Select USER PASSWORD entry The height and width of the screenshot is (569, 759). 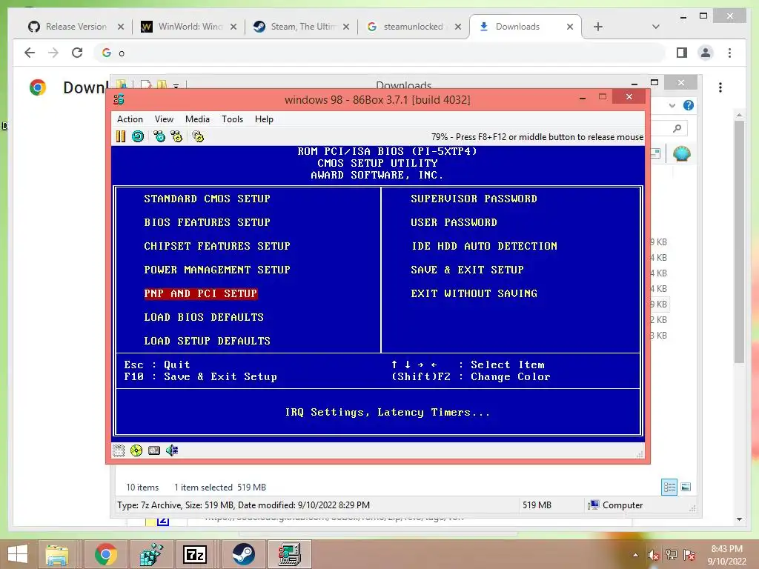(x=454, y=222)
